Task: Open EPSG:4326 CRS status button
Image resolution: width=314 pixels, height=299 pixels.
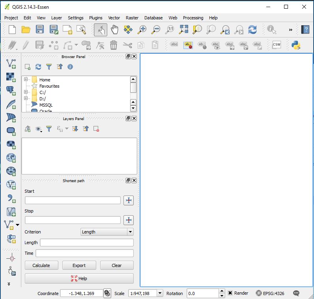Action: point(270,293)
